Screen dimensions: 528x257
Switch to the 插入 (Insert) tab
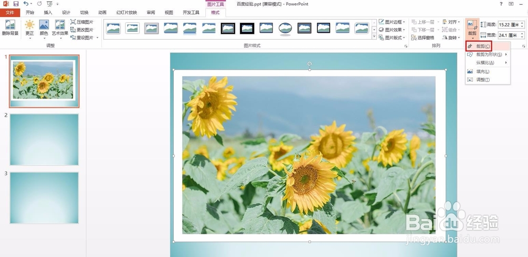[x=48, y=13]
